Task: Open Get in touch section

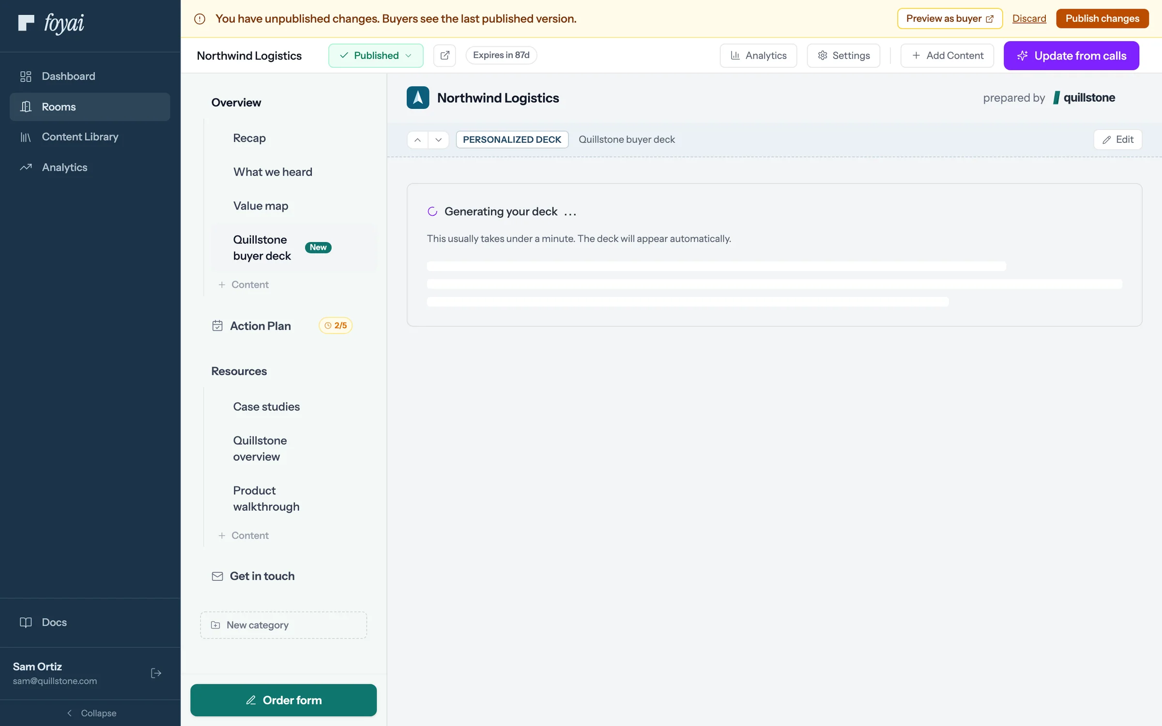Action: click(x=253, y=576)
